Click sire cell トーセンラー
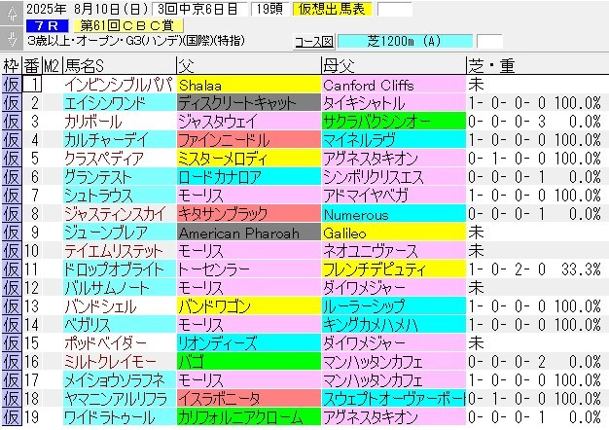Viewport: 609px width, 430px height. point(249,269)
